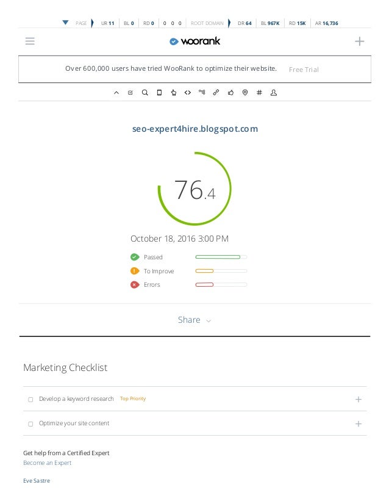
Task: Tick Develop a keyword research checkbox
Action: click(x=30, y=400)
